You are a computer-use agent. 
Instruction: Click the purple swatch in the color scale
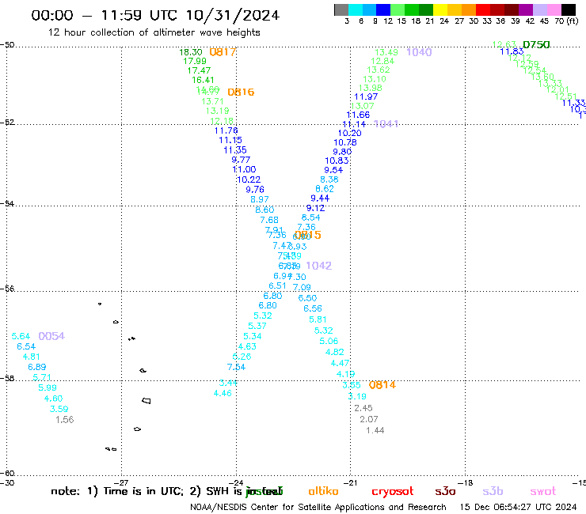(526, 9)
